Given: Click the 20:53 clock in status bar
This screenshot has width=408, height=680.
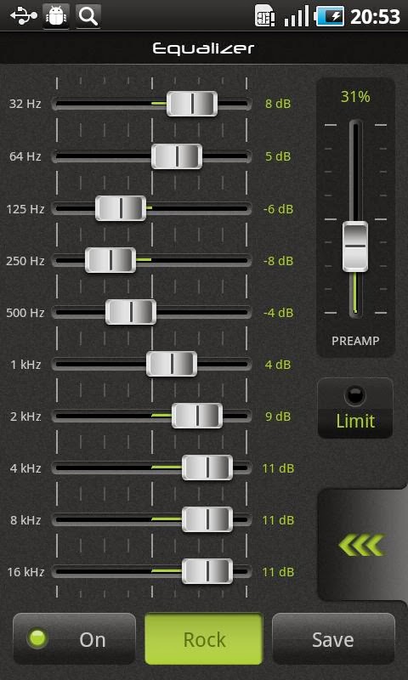Looking at the screenshot, I should 375,16.
